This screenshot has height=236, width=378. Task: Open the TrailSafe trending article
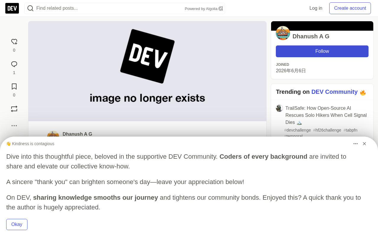[x=326, y=115]
